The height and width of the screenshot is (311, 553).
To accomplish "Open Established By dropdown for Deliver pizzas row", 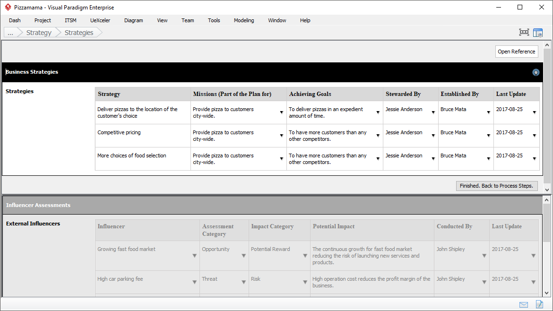I will point(488,112).
